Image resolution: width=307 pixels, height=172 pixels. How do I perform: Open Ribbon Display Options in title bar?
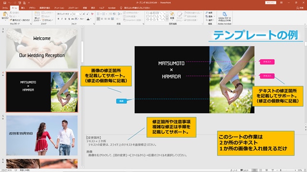coord(282,3)
